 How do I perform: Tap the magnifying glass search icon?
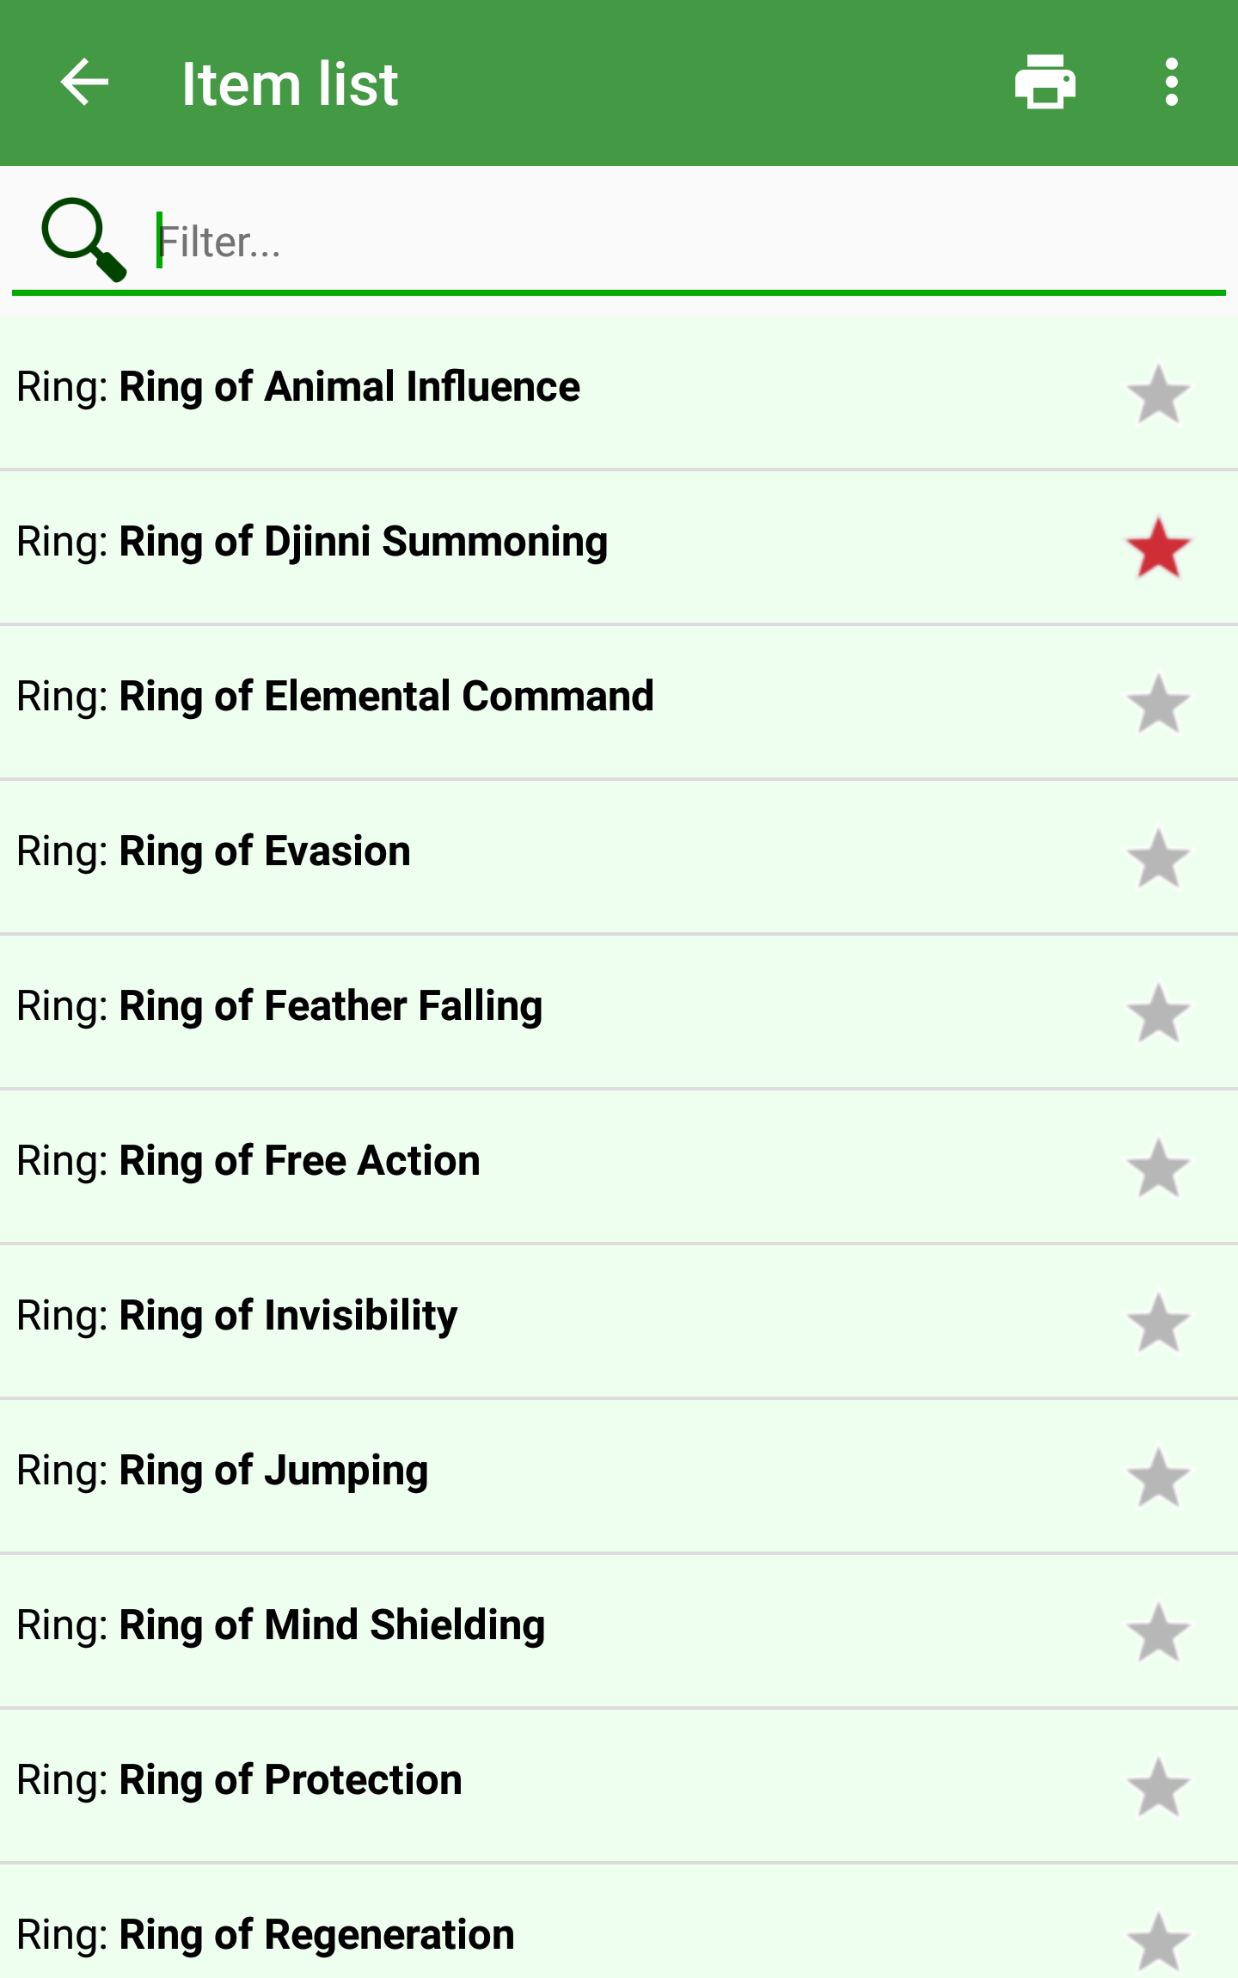coord(83,240)
